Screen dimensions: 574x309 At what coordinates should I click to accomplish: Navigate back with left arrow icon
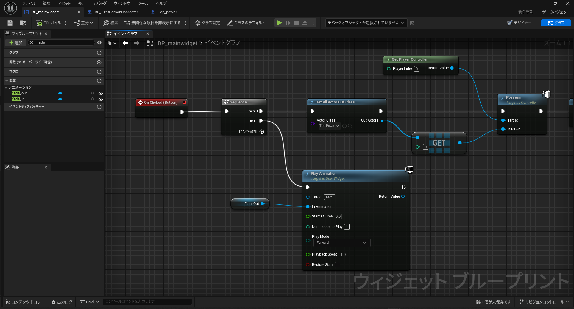[x=125, y=43]
